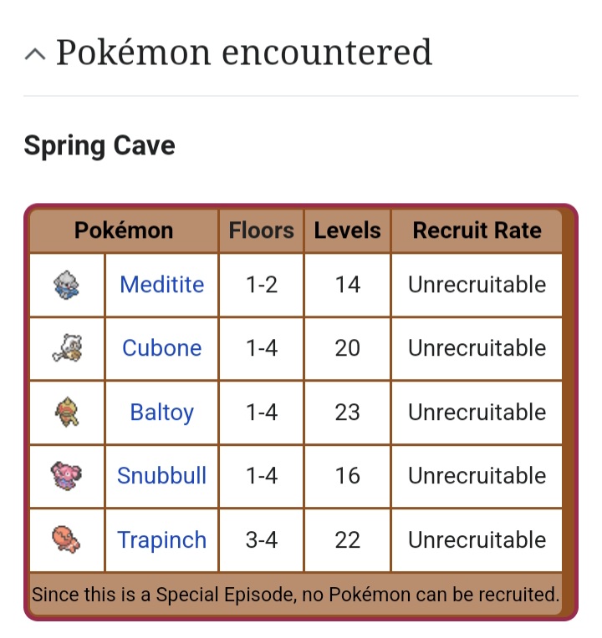
Task: Click Meditite's Unrecruitable cell
Action: pyautogui.click(x=477, y=285)
